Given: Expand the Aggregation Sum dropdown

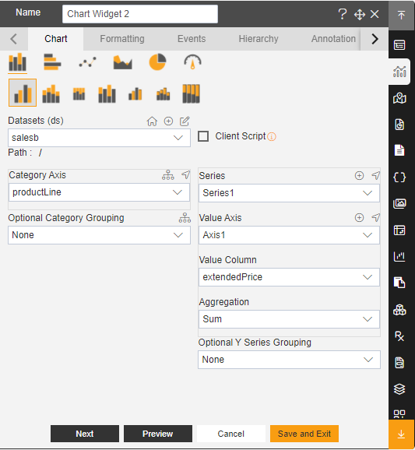Looking at the screenshot, I should pos(289,319).
